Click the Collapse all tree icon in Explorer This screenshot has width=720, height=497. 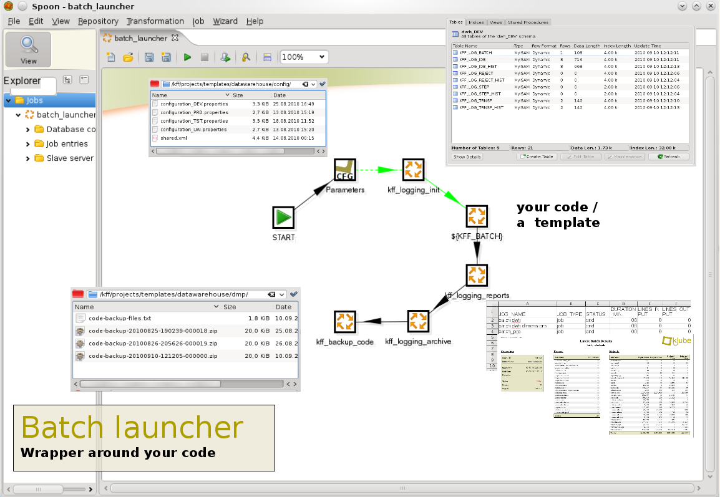coord(84,79)
